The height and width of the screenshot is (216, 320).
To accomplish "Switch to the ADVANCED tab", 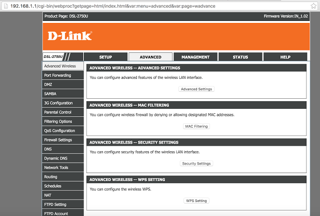I will (x=150, y=57).
